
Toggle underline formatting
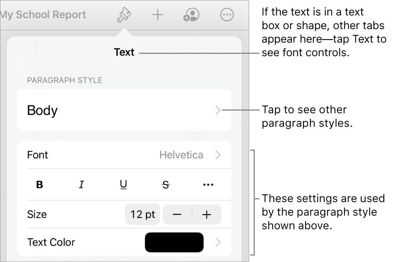(123, 184)
